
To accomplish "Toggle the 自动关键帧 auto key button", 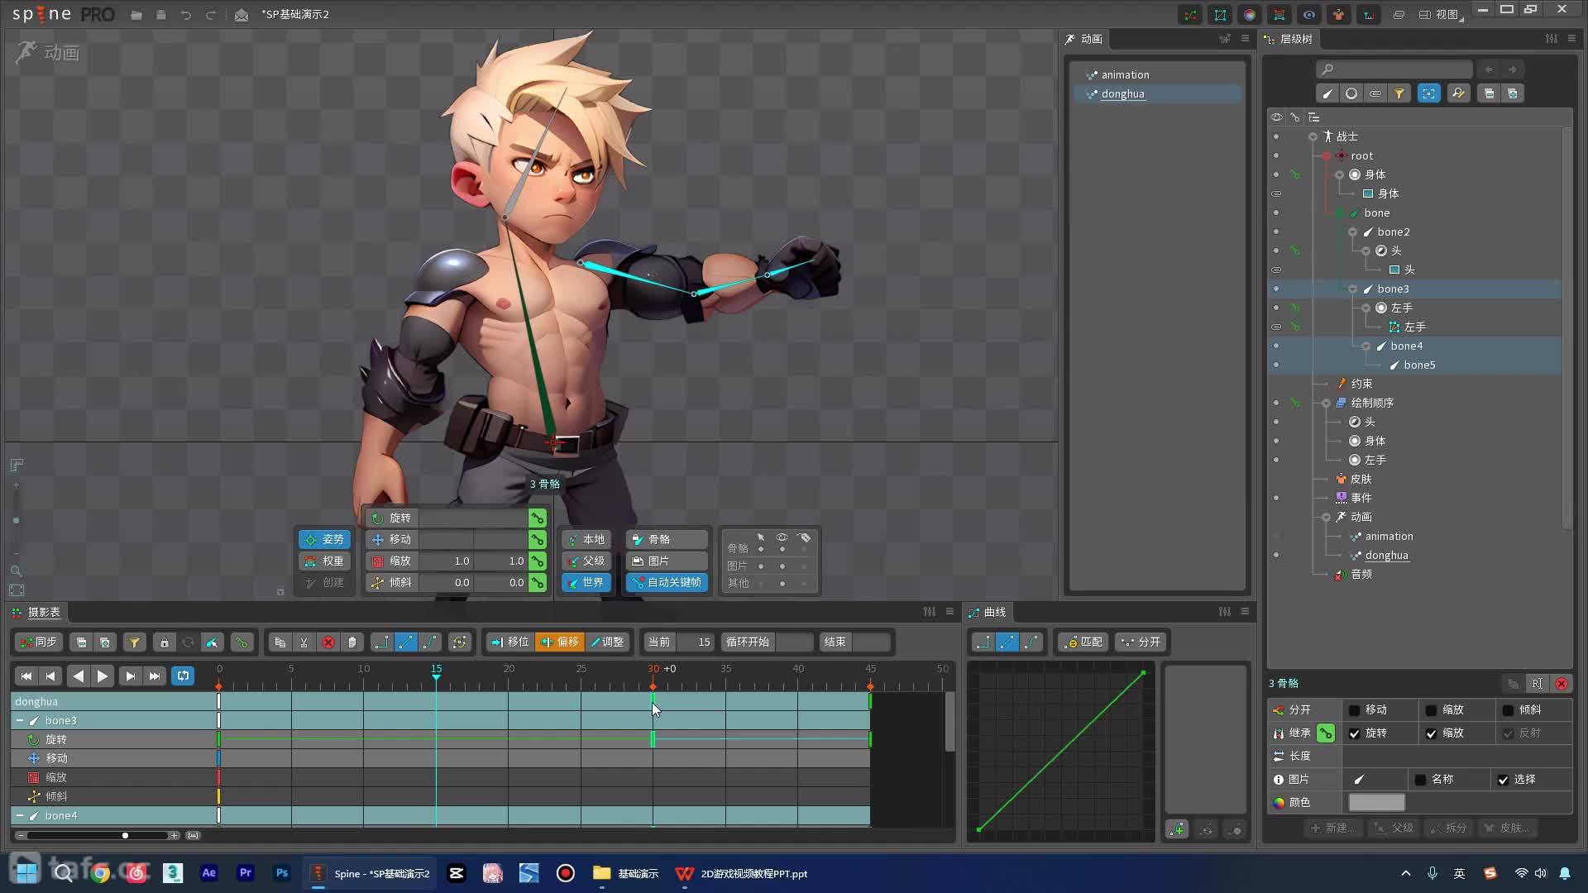I will coord(667,582).
